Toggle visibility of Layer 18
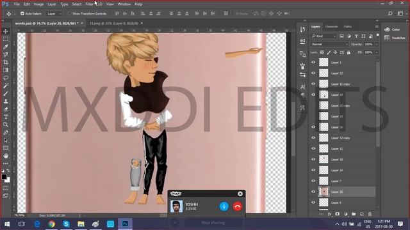This screenshot has height=230, width=410. tap(313, 95)
